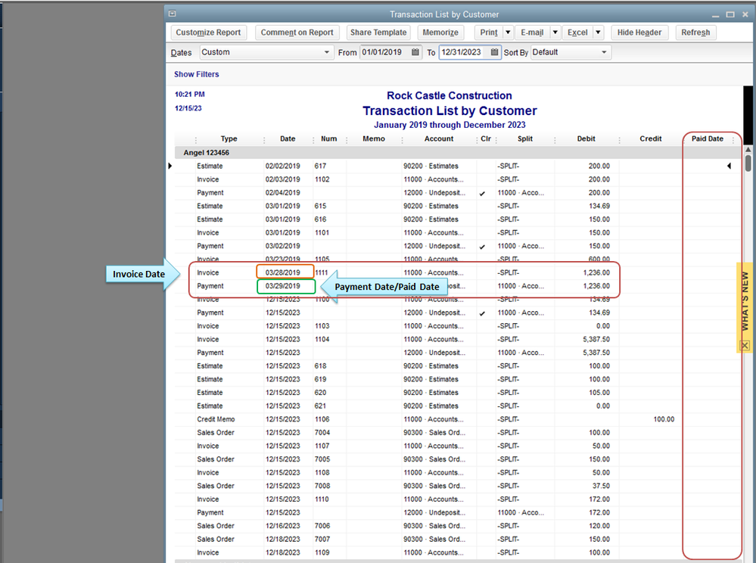This screenshot has width=756, height=563.
Task: Click the cleared checkmark for 134.69 payment
Action: [x=482, y=313]
